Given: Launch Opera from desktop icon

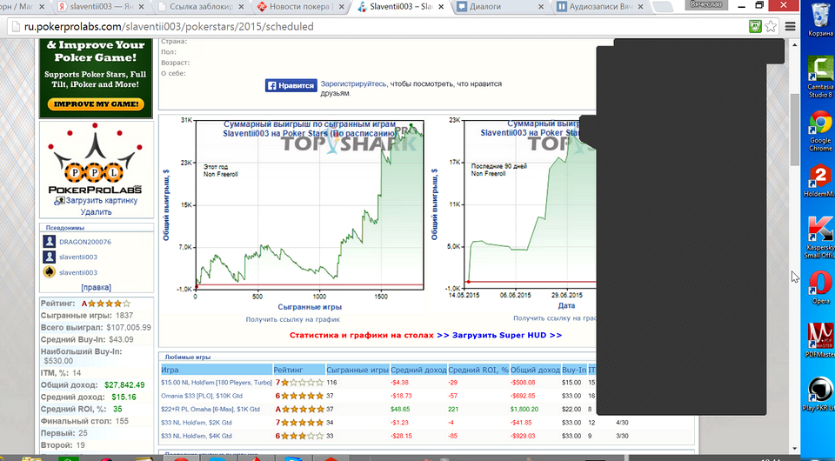Looking at the screenshot, I should click(x=819, y=287).
